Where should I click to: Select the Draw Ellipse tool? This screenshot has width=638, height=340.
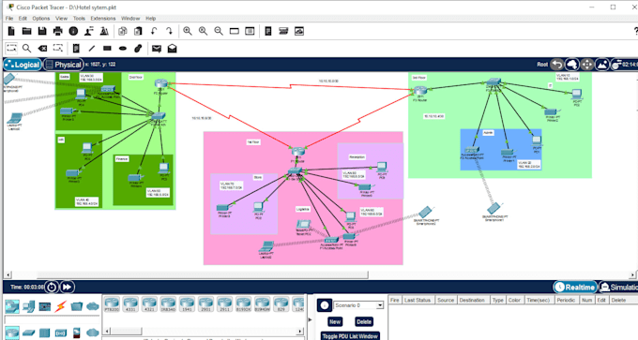[123, 49]
